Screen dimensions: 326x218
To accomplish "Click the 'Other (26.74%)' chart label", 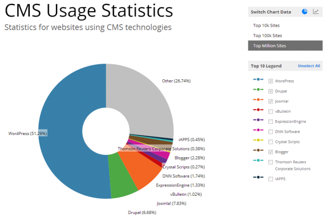I will coord(177,81).
